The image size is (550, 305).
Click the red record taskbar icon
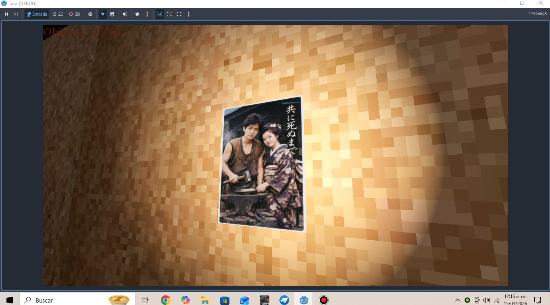click(323, 300)
